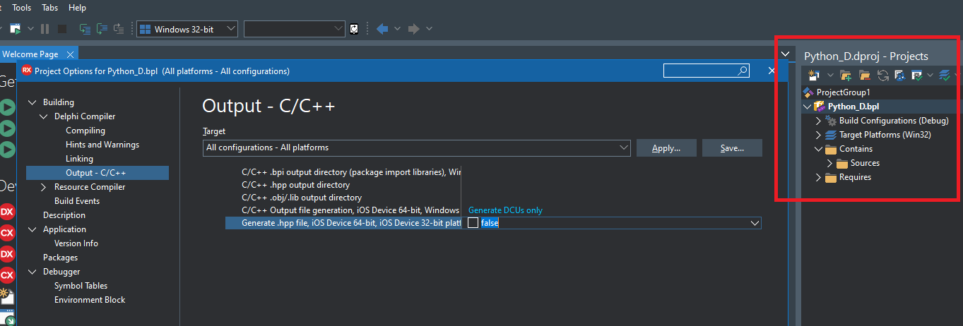Click the New project icon in Projects panel

click(813, 75)
